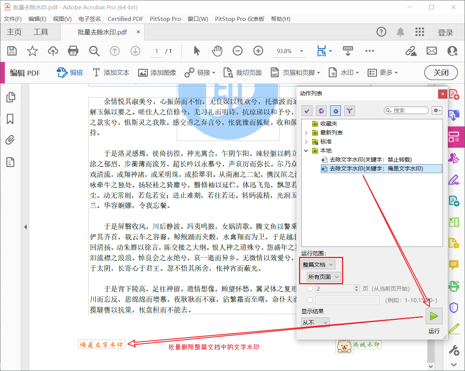Viewport: 465px width, 371px height.
Task: Open the 从不 show results dropdown
Action: pyautogui.click(x=315, y=322)
